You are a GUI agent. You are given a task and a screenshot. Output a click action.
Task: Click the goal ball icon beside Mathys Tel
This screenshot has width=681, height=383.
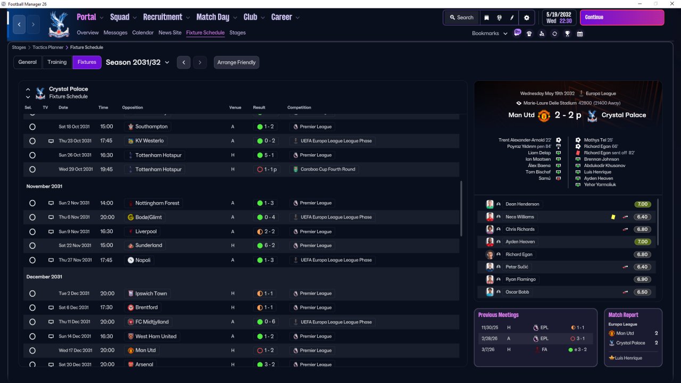coord(578,140)
